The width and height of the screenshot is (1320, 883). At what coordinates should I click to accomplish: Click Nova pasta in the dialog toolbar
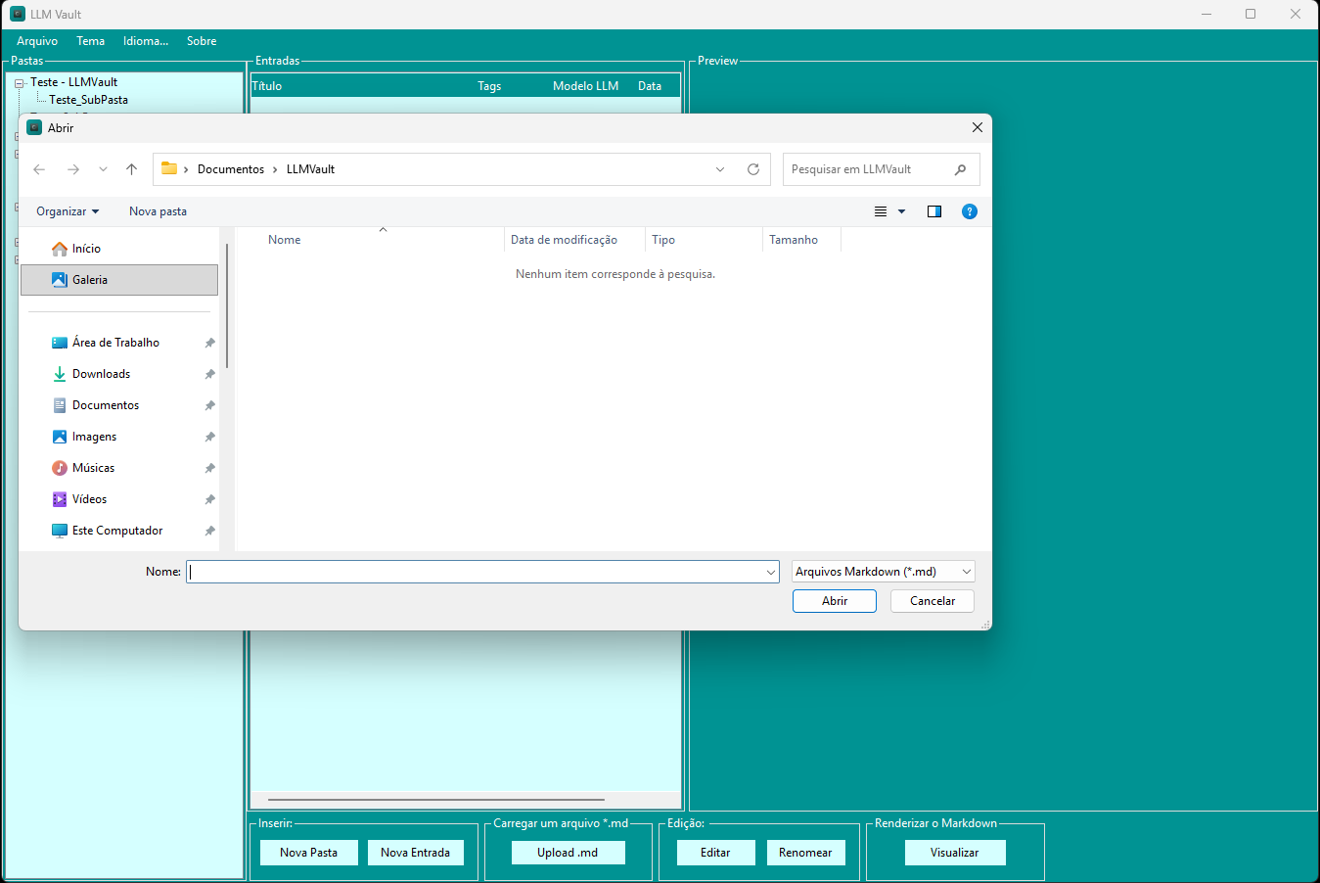pyautogui.click(x=158, y=211)
